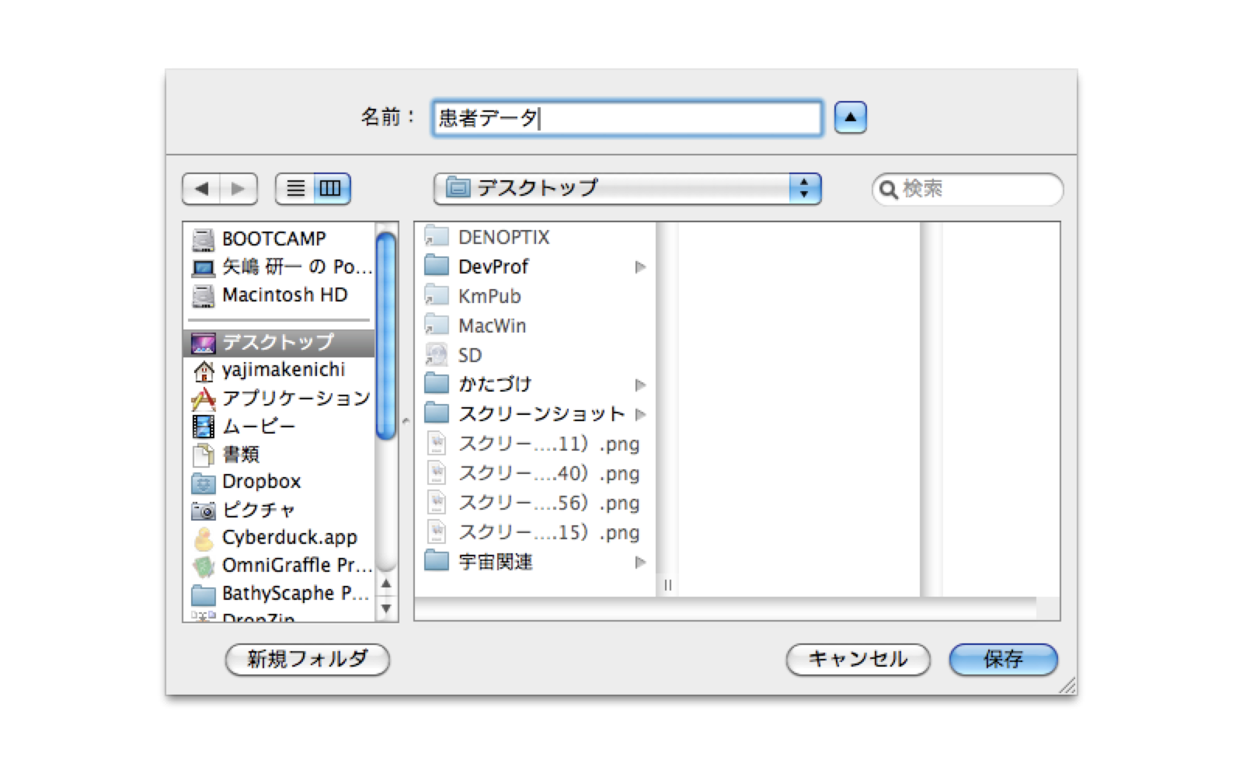Click the アプリケーション applications icon
The width and height of the screenshot is (1243, 777).
(x=203, y=399)
